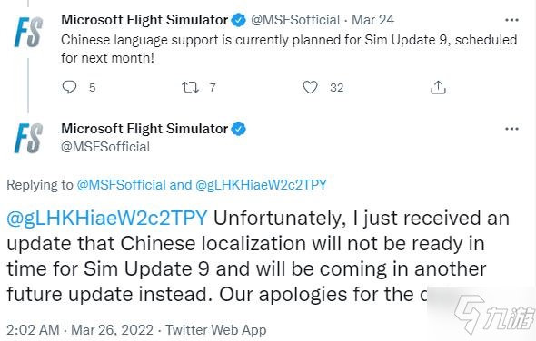
Task: Retweet the Sim Update 9 tweet
Action: (190, 87)
